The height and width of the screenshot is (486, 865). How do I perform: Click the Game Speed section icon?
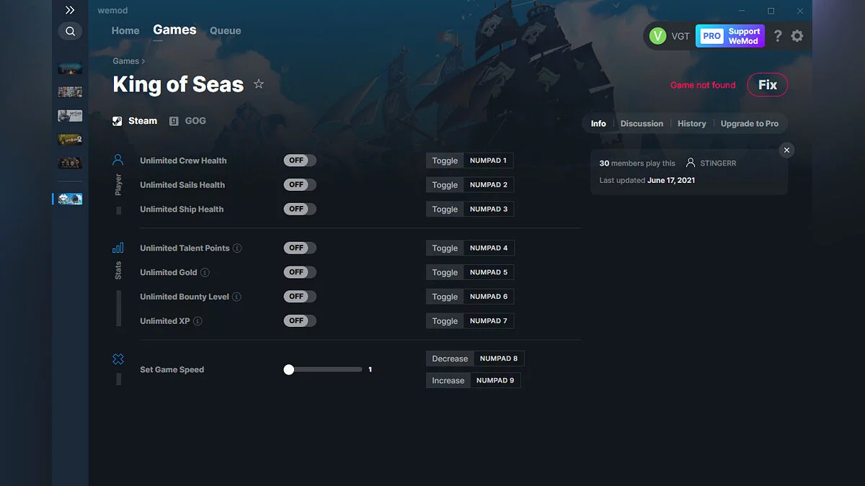coord(117,357)
